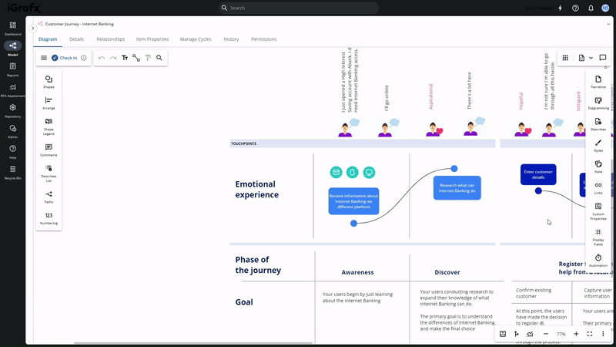The image size is (616, 347).
Task: Switch to the Relationships tab
Action: coord(111,39)
